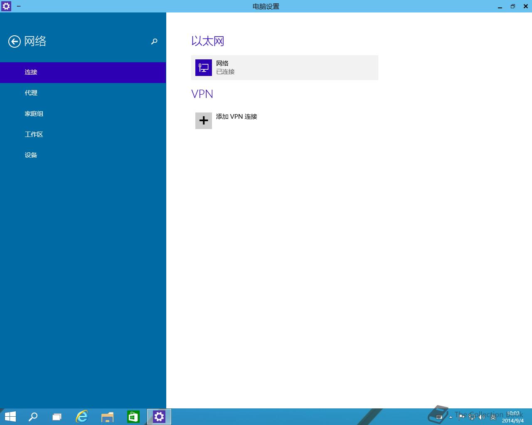Restore down the 电脑设置 window
The width and height of the screenshot is (532, 425).
pos(513,6)
